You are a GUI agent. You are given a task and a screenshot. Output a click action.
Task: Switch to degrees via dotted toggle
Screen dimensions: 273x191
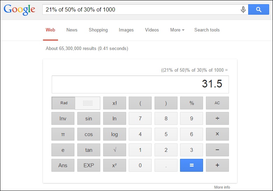click(88, 103)
